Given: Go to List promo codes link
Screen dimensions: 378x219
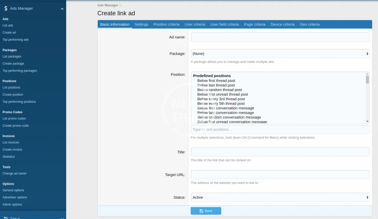Looking at the screenshot, I should (14, 118).
